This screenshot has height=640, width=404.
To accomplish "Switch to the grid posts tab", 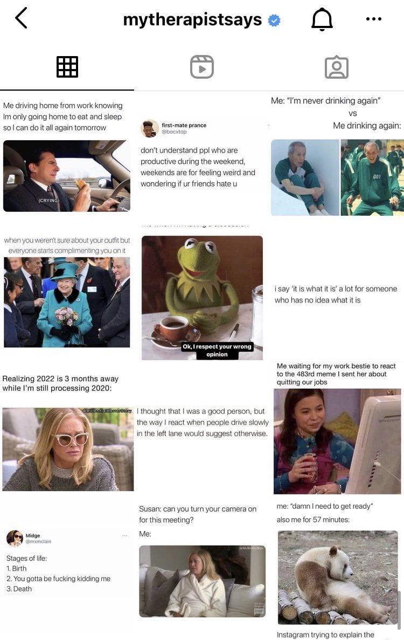I will coord(67,67).
